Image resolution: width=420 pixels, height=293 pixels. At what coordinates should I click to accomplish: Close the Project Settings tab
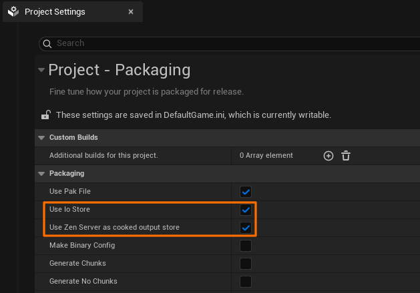[x=131, y=12]
